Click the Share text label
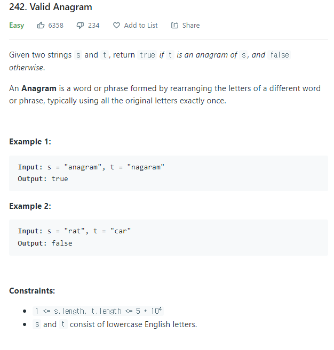The image size is (334, 350). pyautogui.click(x=191, y=25)
